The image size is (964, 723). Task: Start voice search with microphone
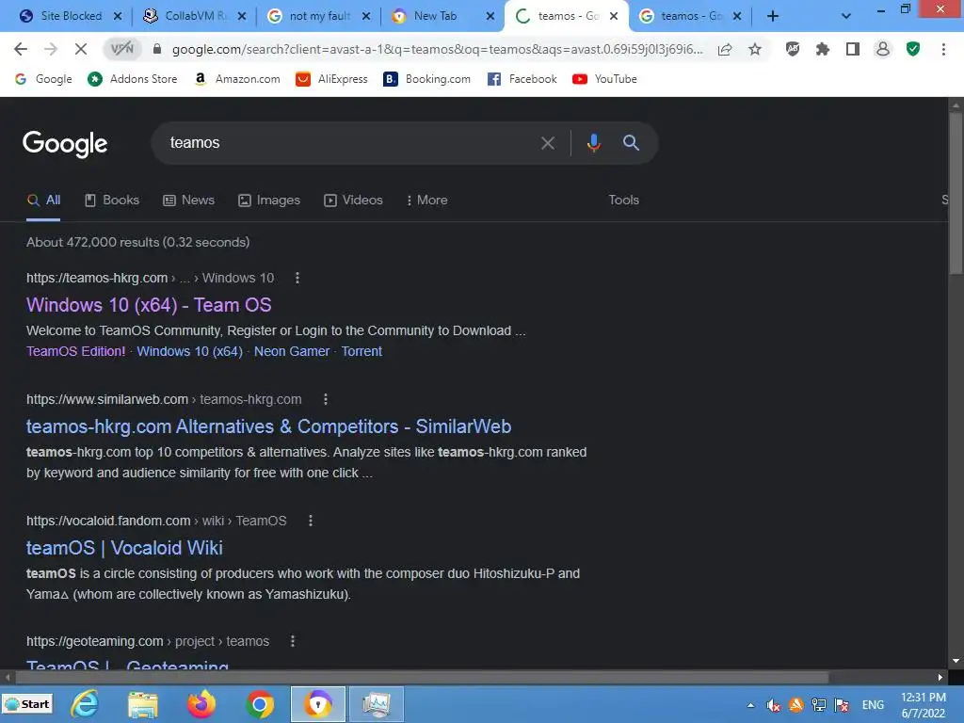coord(593,143)
